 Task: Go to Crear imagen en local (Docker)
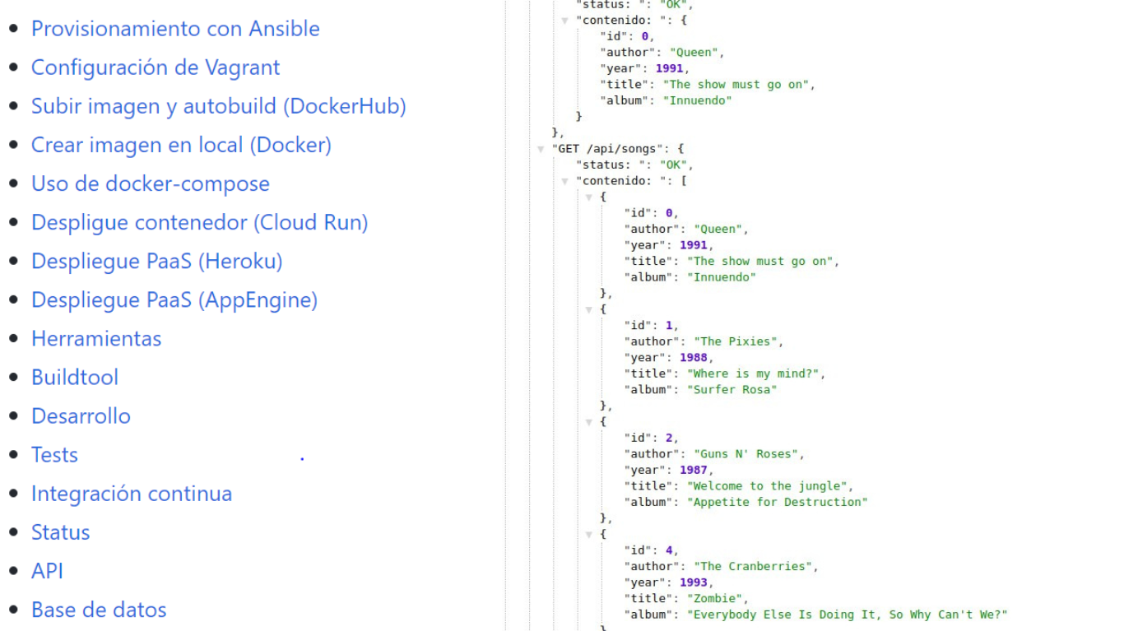181,145
